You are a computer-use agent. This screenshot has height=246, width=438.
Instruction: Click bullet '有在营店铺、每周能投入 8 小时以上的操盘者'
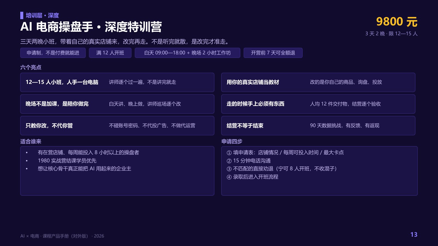pyautogui.click(x=88, y=153)
